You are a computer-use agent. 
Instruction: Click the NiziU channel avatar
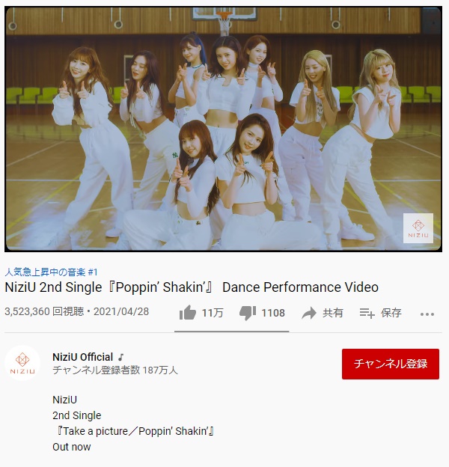click(x=22, y=363)
